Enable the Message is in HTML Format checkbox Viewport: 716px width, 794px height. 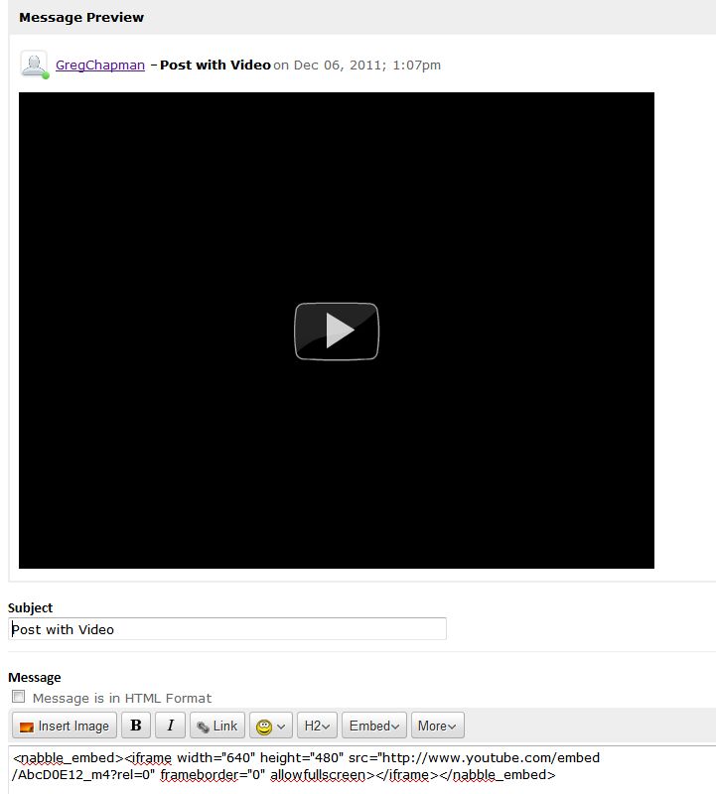[18, 697]
